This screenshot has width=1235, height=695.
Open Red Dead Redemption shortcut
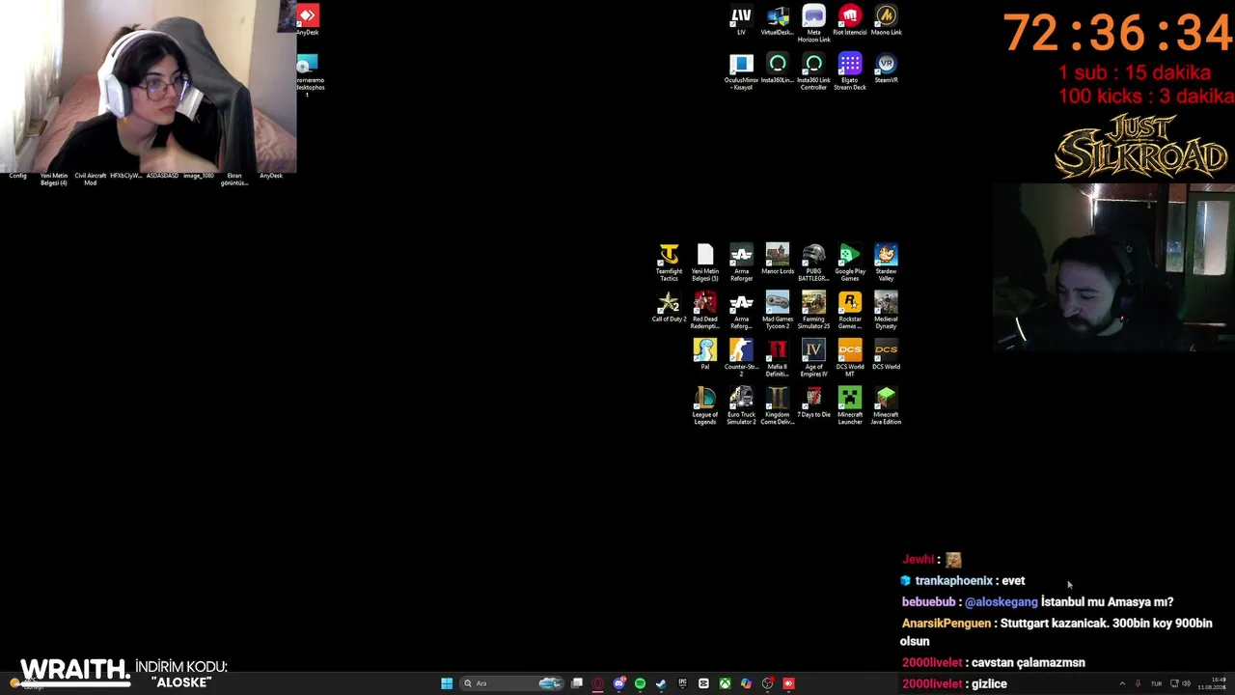705,311
